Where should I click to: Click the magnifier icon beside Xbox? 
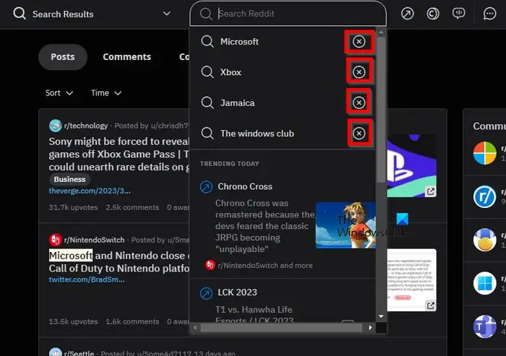[x=207, y=72]
